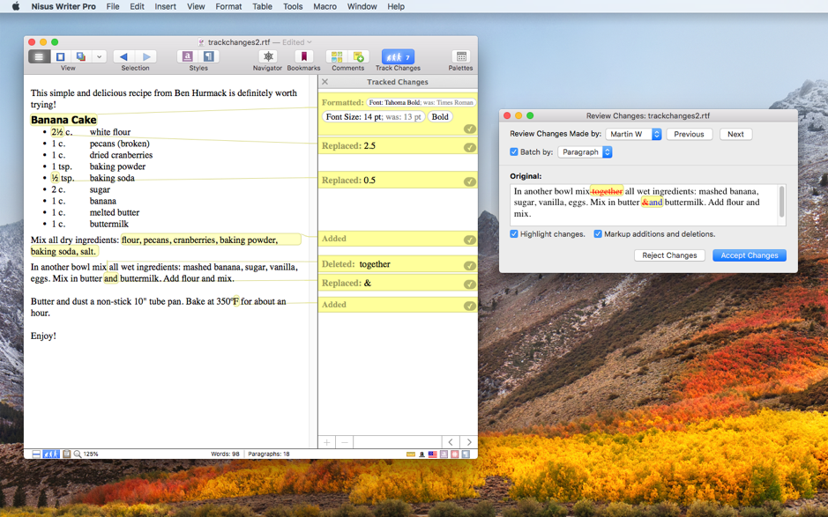This screenshot has width=828, height=517.
Task: Click the split view icon in status bar
Action: tap(36, 454)
